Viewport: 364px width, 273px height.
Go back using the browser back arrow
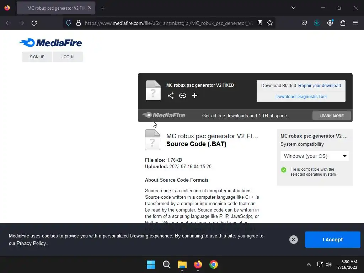(9, 23)
